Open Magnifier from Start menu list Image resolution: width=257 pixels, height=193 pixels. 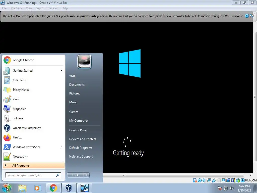[x=34, y=109]
